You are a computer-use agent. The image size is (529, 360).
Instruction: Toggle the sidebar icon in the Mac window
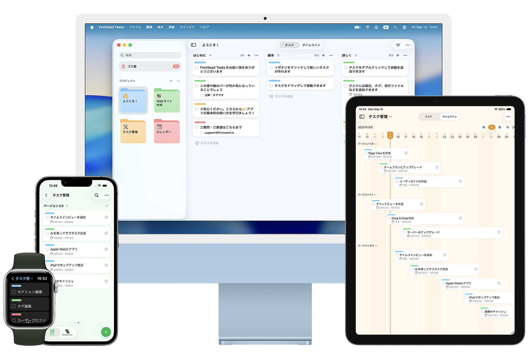pos(193,45)
